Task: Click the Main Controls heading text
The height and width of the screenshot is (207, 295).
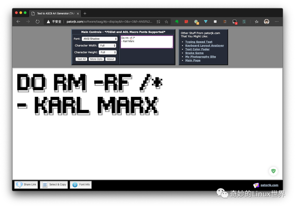Action: 123,32
